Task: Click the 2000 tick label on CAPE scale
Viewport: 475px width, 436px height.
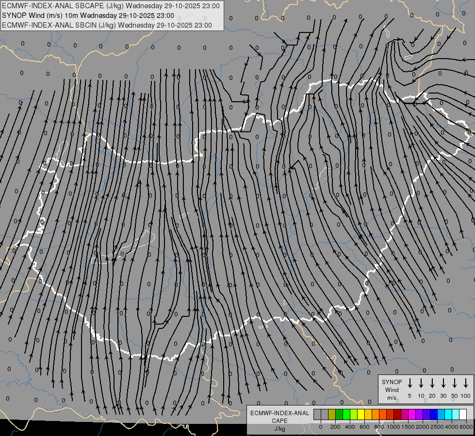Action: point(423,427)
